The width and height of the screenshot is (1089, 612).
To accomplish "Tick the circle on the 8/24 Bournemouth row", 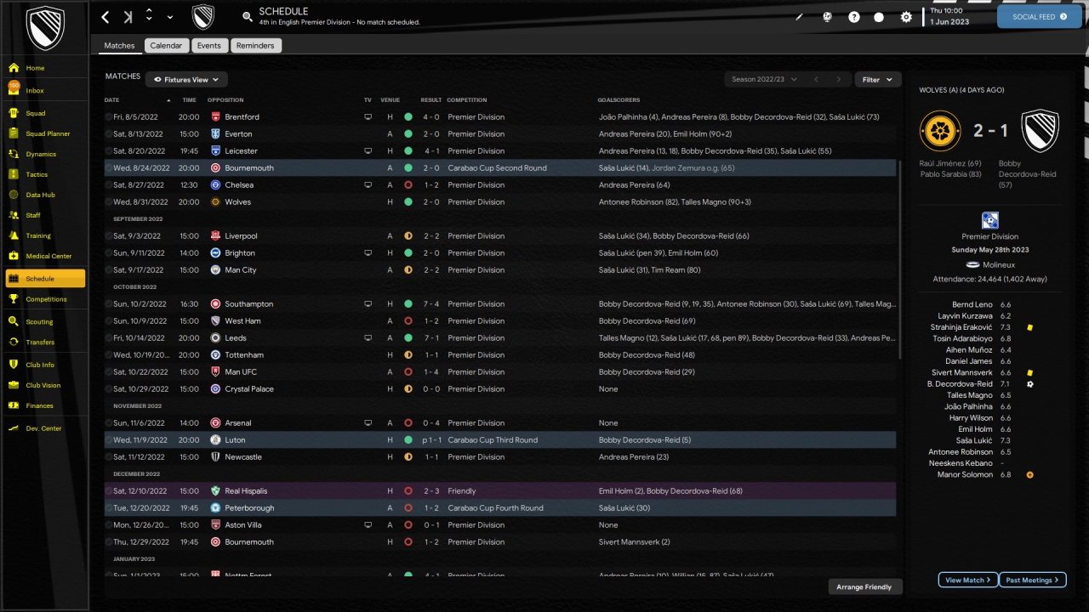I will pos(109,168).
